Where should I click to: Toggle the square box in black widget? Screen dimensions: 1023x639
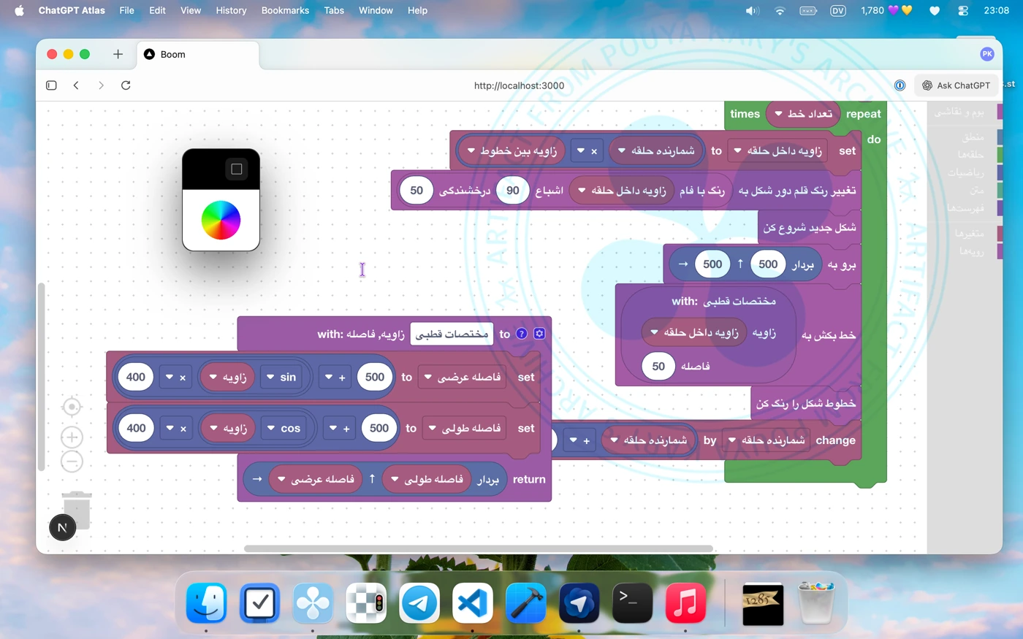236,169
